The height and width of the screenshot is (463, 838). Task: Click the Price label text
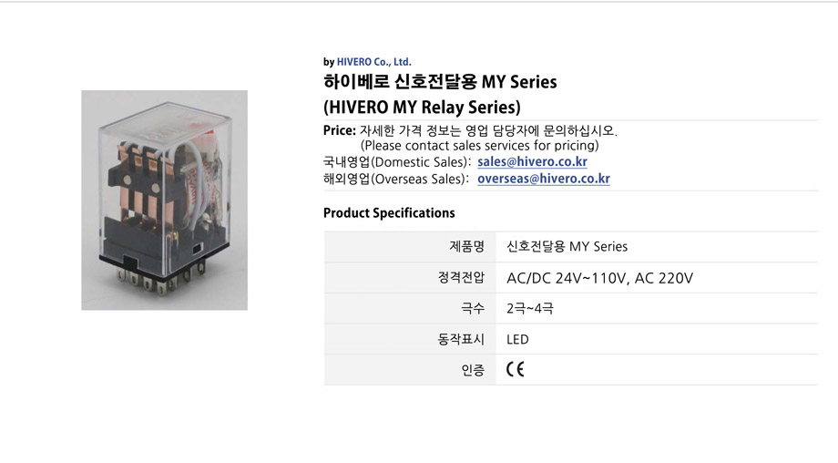[340, 130]
